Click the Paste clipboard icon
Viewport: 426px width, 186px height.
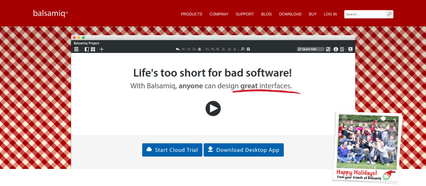coord(199,49)
